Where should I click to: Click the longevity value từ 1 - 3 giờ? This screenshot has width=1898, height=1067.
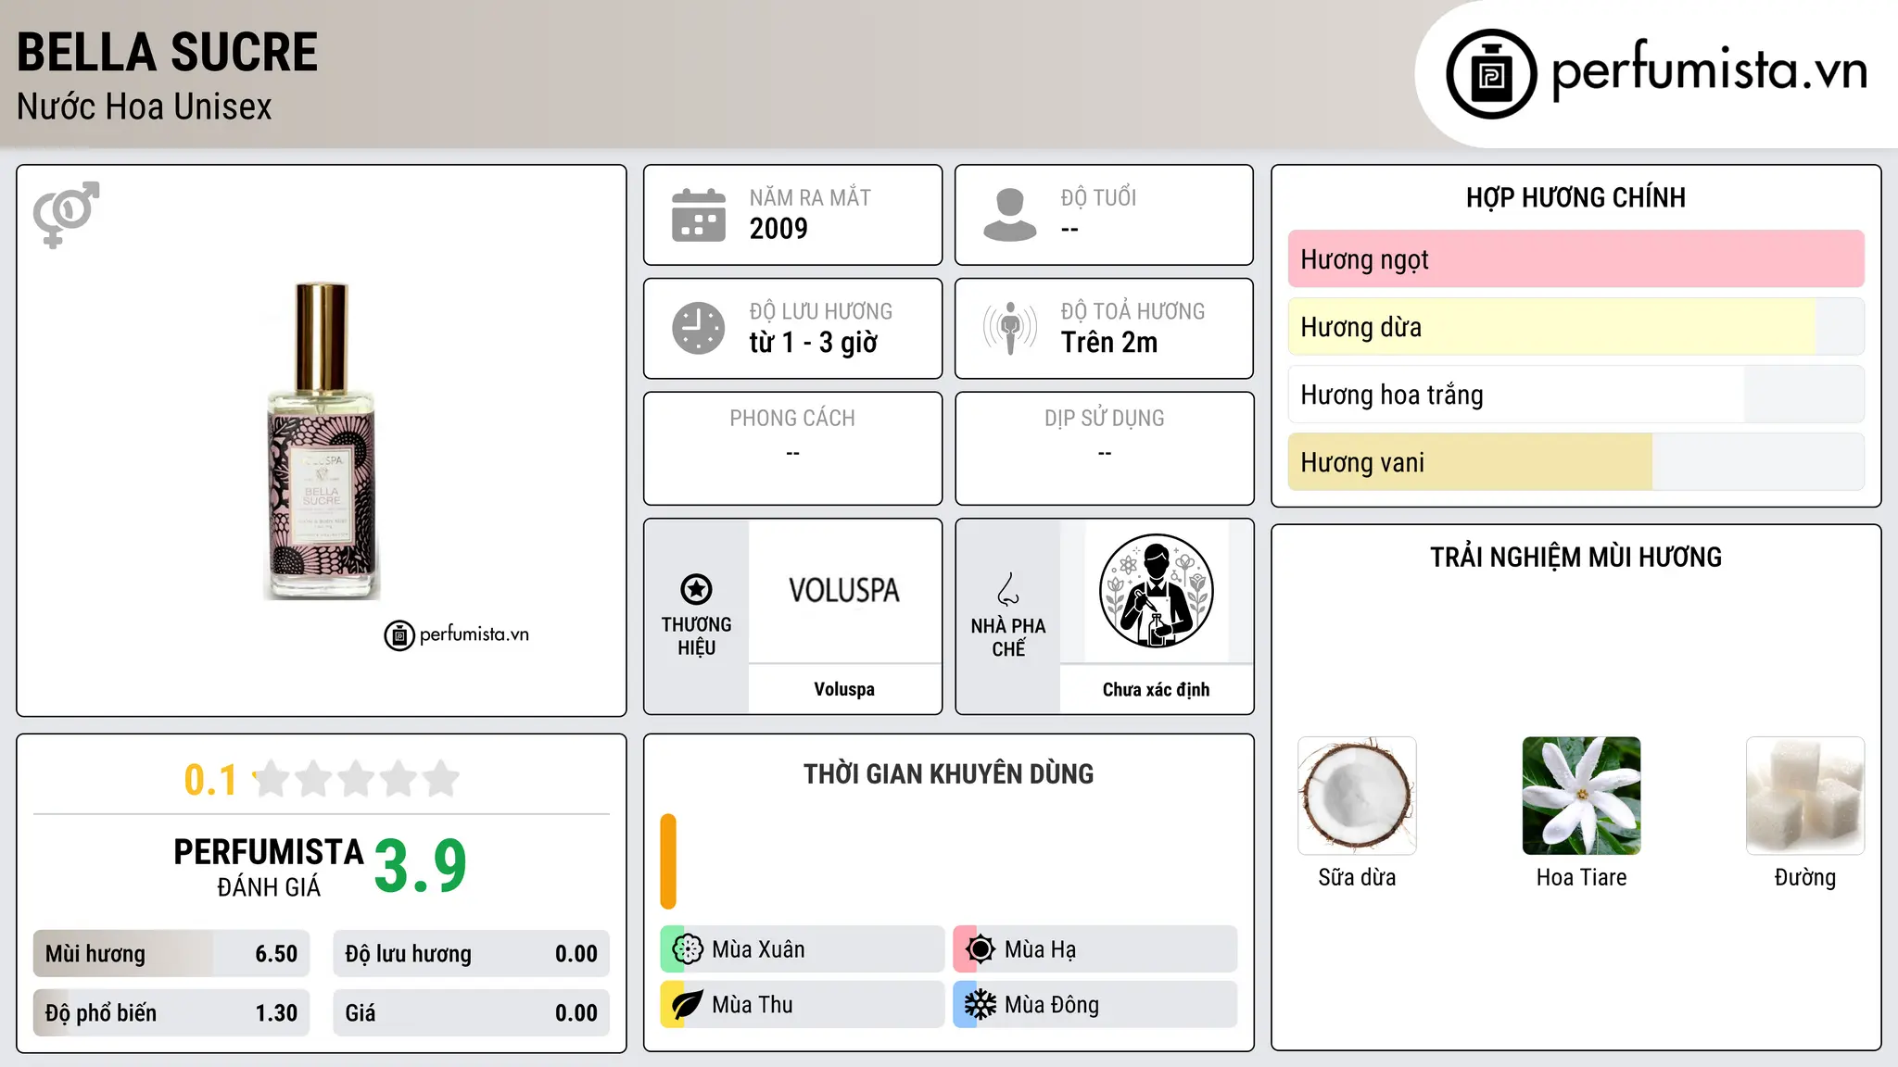[814, 343]
